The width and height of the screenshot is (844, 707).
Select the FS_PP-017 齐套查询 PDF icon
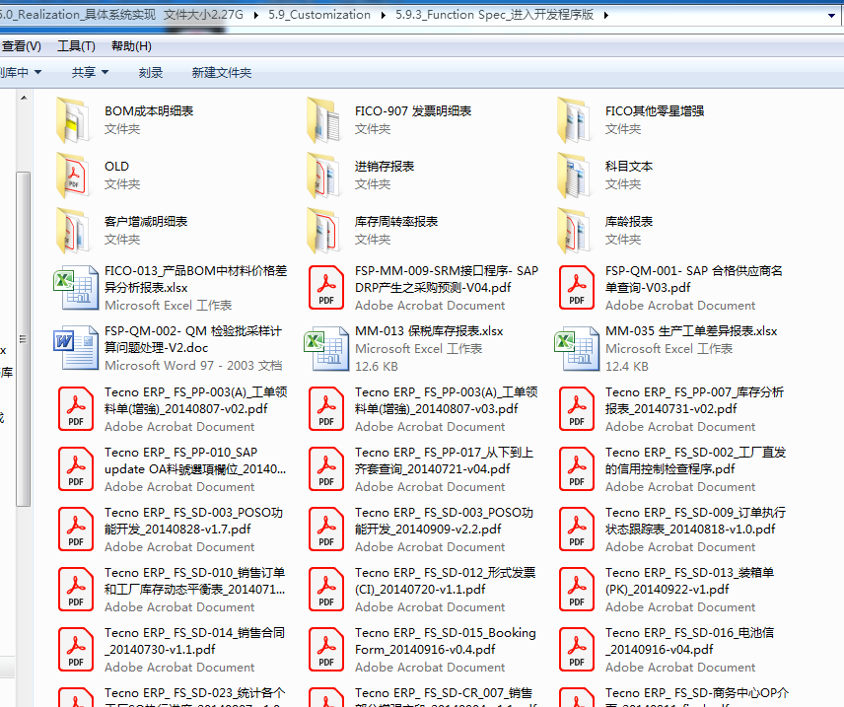(326, 469)
